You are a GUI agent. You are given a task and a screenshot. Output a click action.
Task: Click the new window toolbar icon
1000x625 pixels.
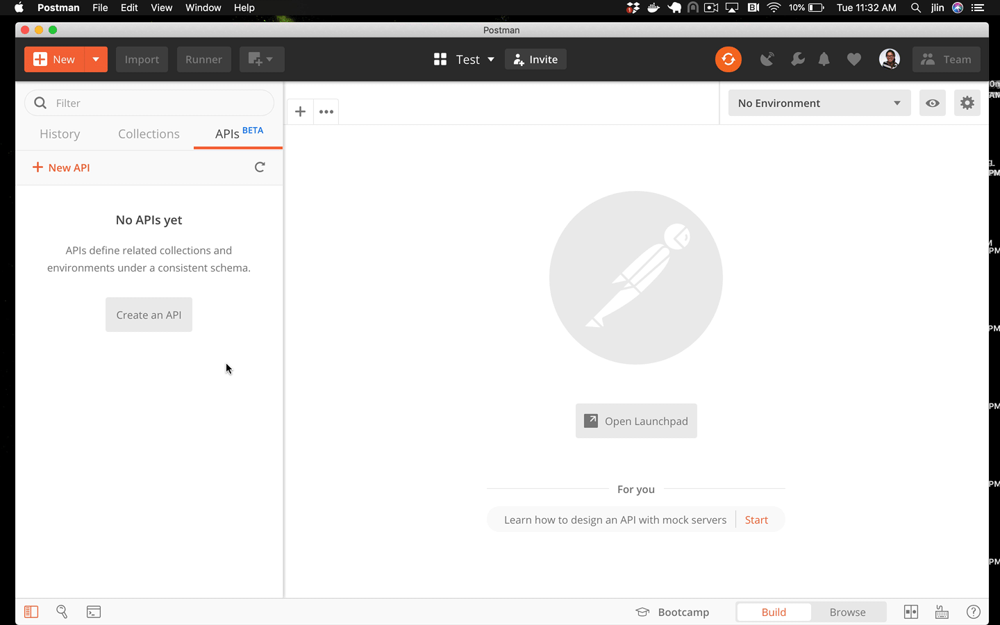[262, 59]
